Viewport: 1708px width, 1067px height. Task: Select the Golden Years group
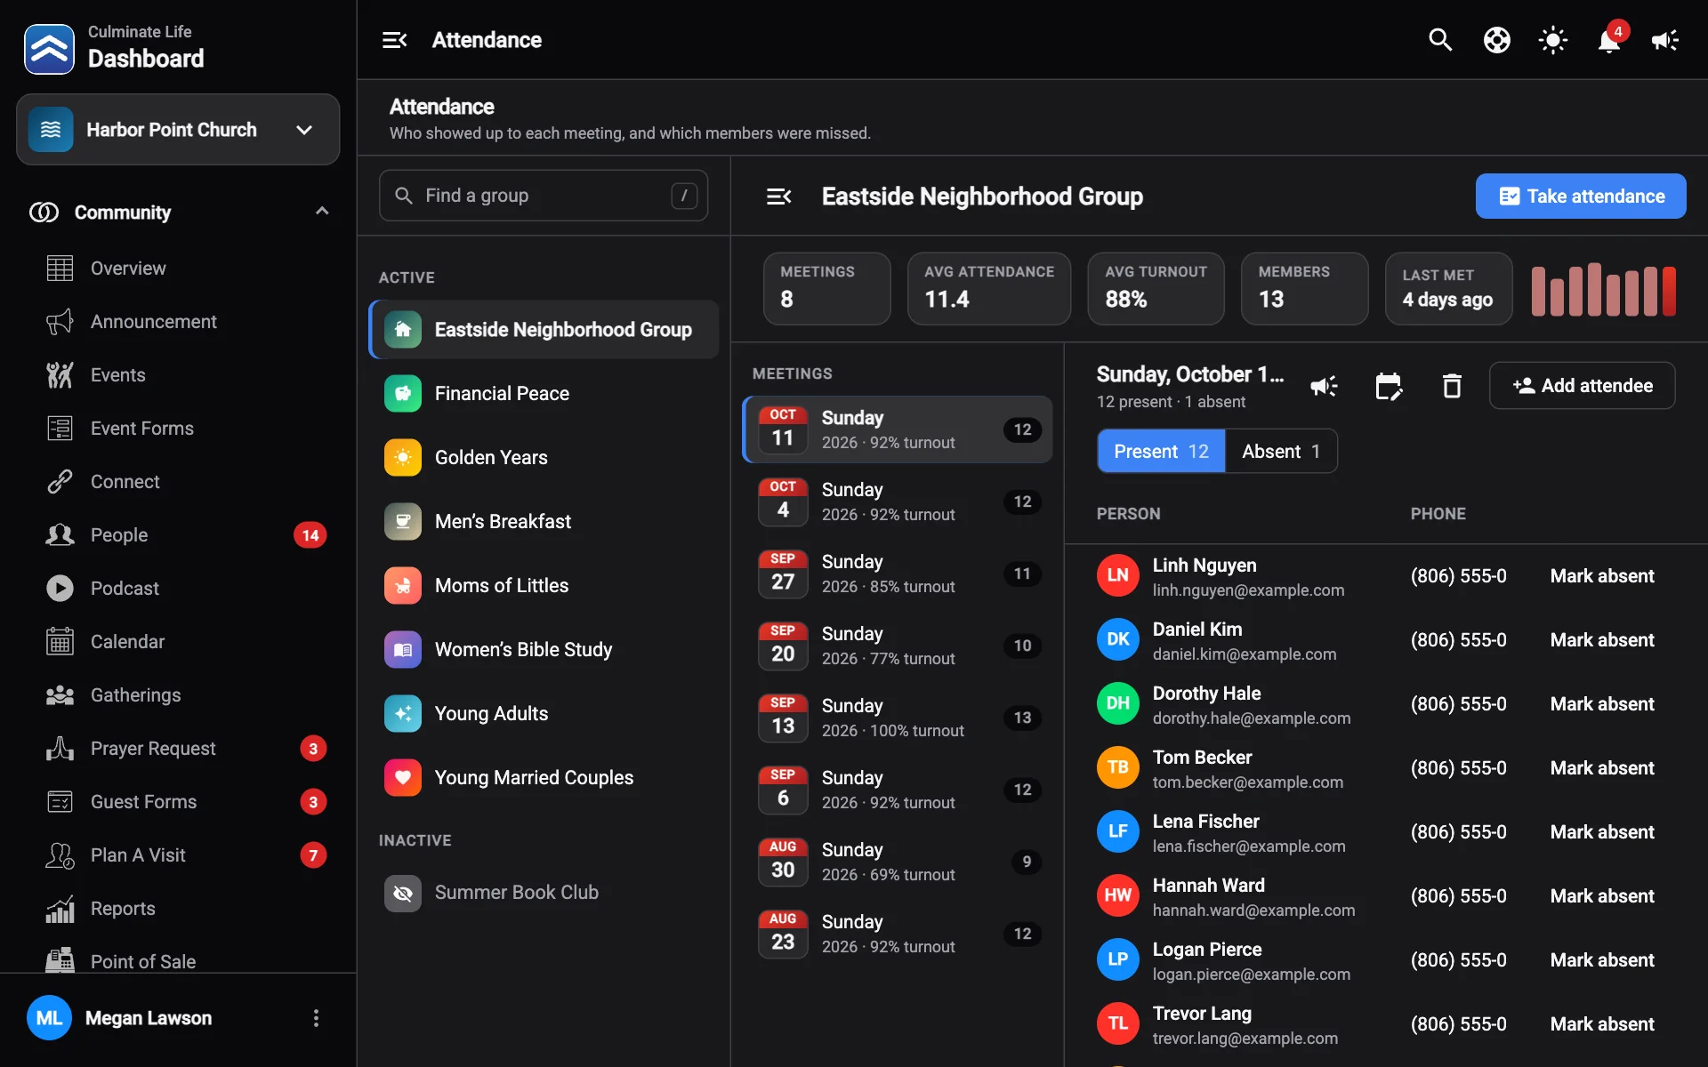[544, 458]
